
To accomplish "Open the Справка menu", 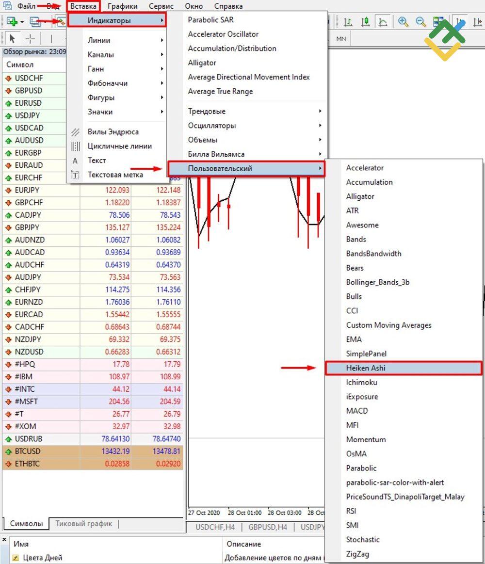I will click(228, 6).
